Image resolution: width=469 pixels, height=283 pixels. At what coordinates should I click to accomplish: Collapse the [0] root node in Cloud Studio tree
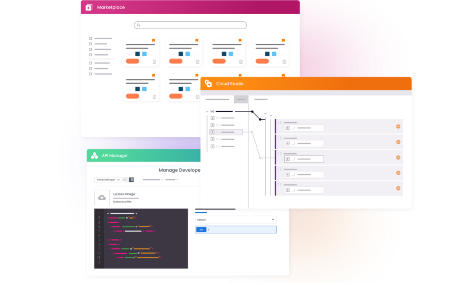pyautogui.click(x=206, y=111)
